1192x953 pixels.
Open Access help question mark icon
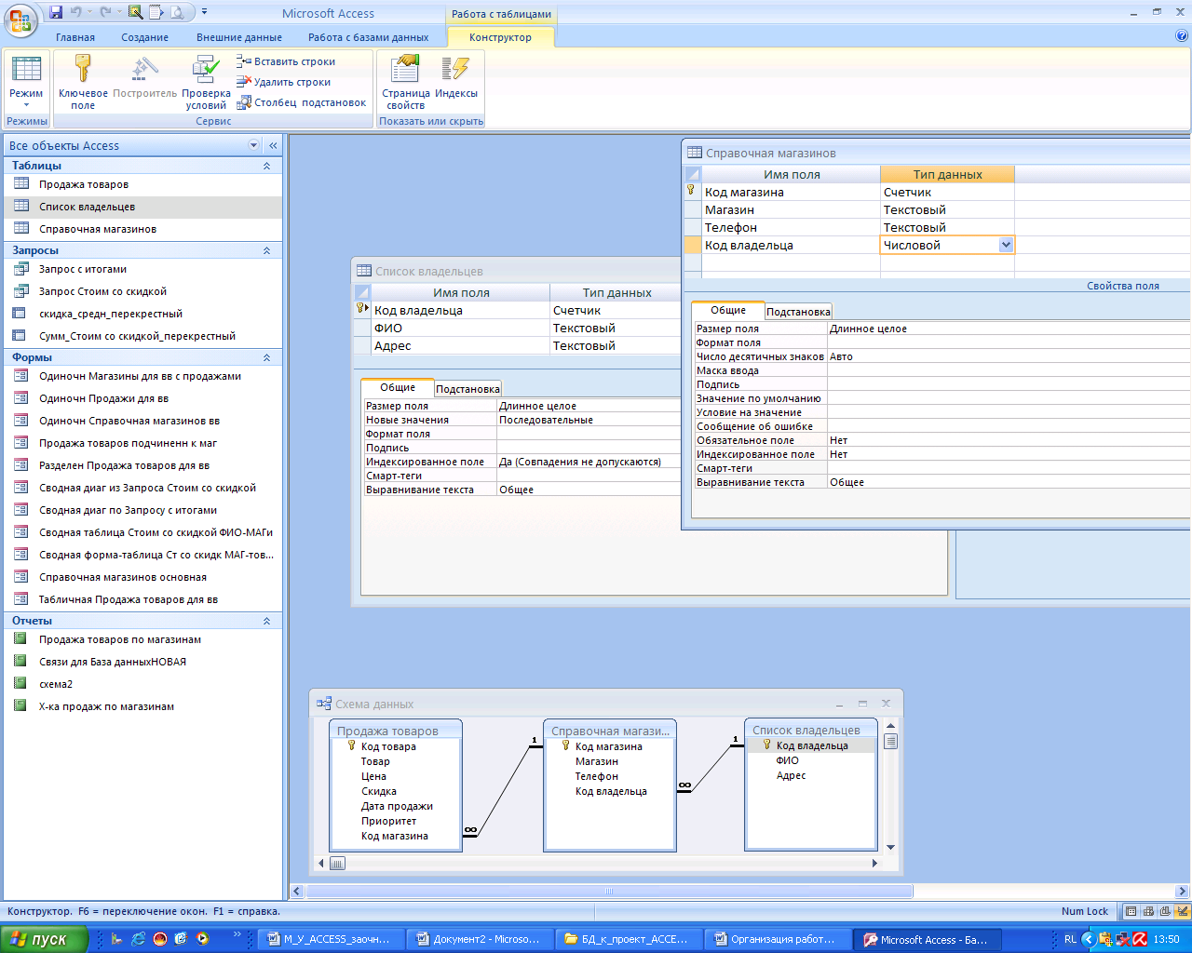coord(1182,36)
